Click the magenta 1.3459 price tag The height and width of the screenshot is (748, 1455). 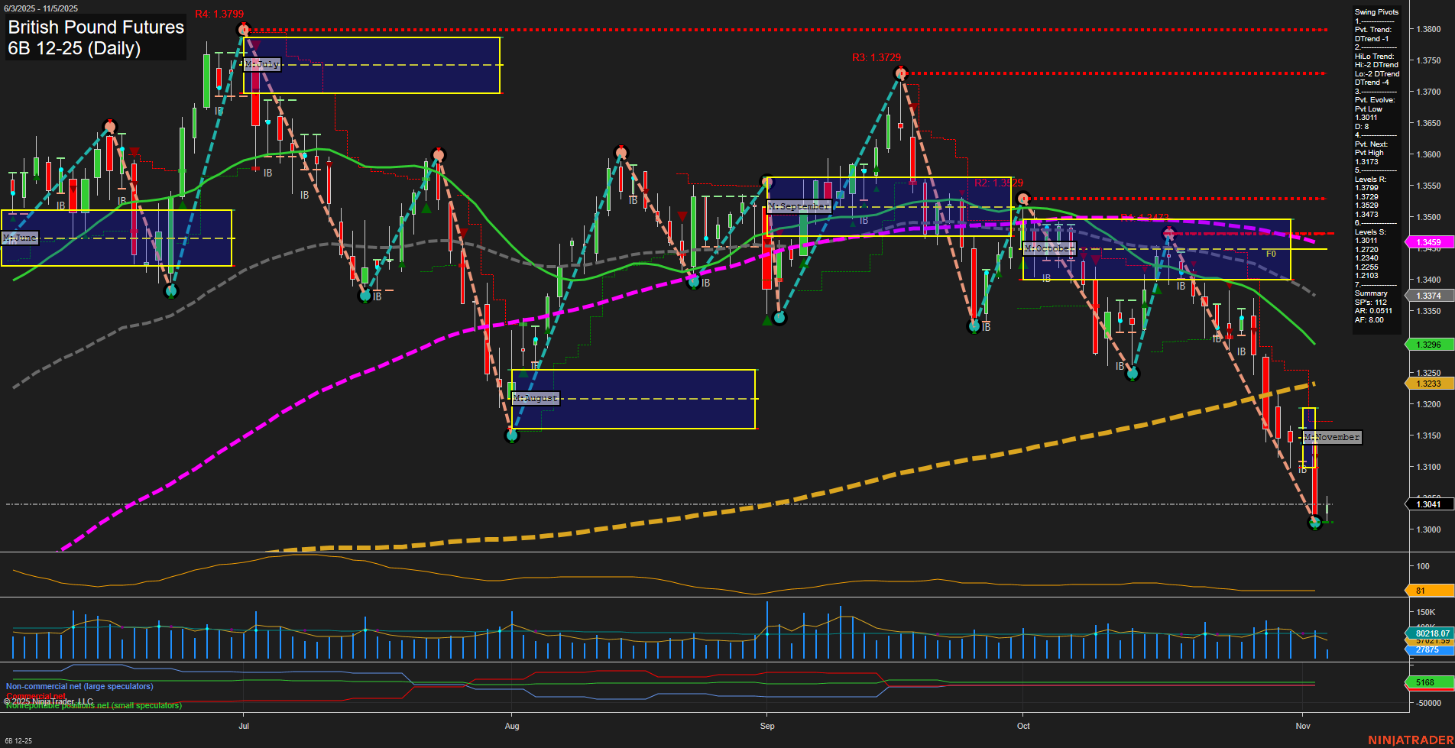tap(1428, 241)
